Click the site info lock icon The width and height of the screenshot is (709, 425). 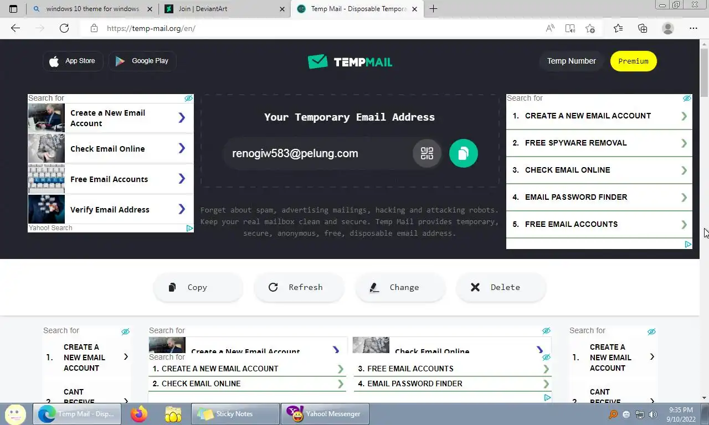(x=94, y=28)
